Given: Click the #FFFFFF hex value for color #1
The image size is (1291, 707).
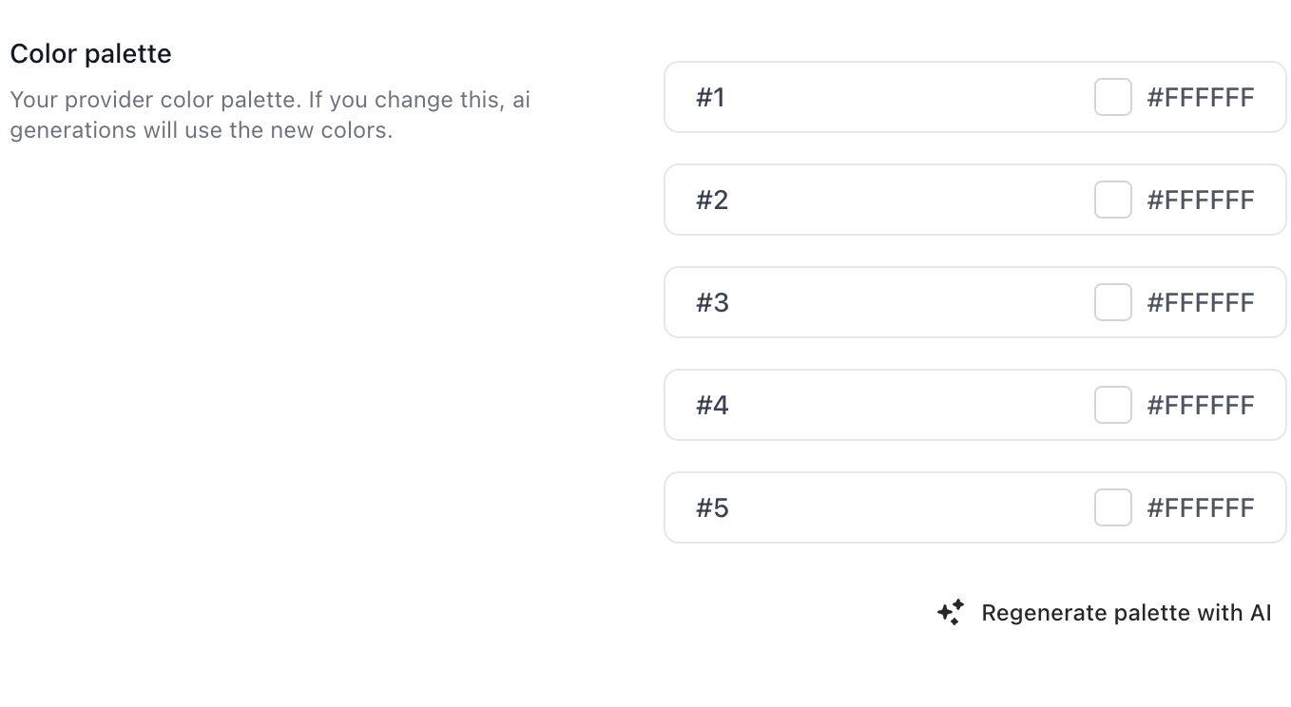Looking at the screenshot, I should point(1201,97).
